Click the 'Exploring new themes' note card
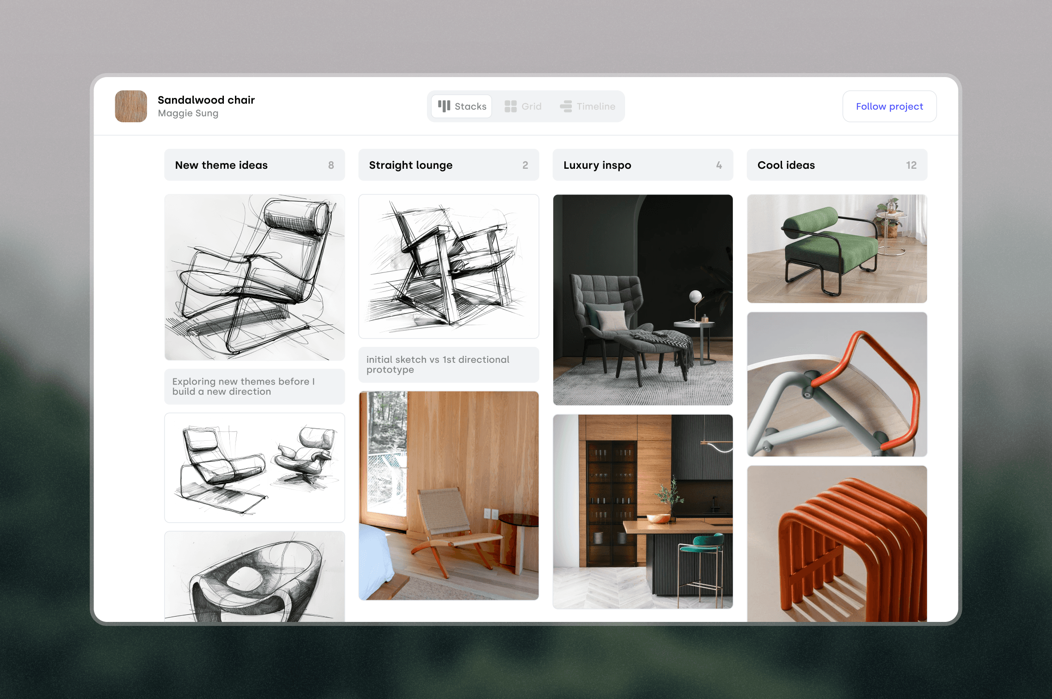1052x699 pixels. 254,387
